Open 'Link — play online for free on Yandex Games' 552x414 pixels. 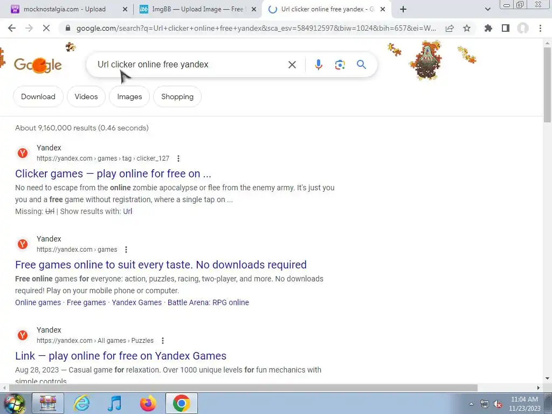click(121, 356)
